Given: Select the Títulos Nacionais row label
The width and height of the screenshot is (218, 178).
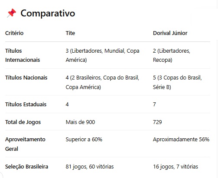Looking at the screenshot, I should coord(26,78).
